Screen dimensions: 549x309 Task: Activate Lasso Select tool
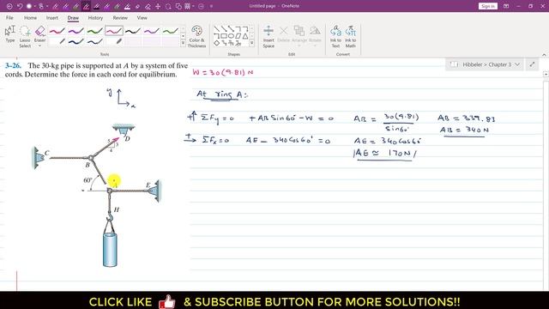point(25,37)
